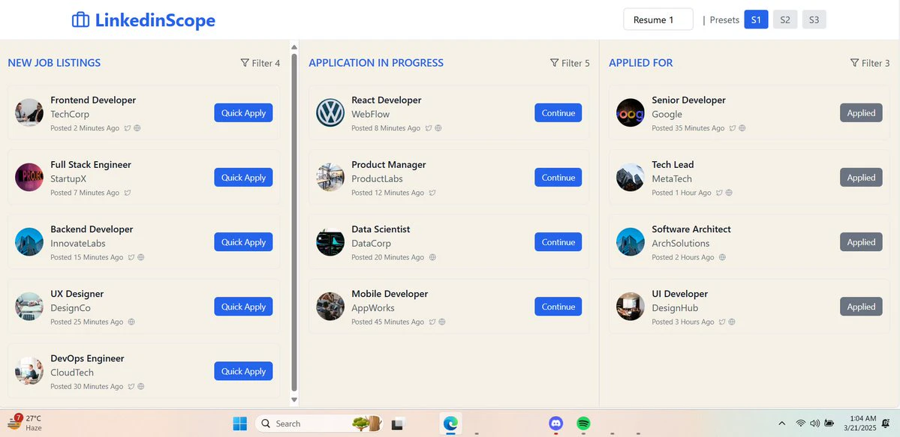The image size is (900, 437).
Task: Quick Apply to the DevOps Engineer job
Action: tap(243, 371)
